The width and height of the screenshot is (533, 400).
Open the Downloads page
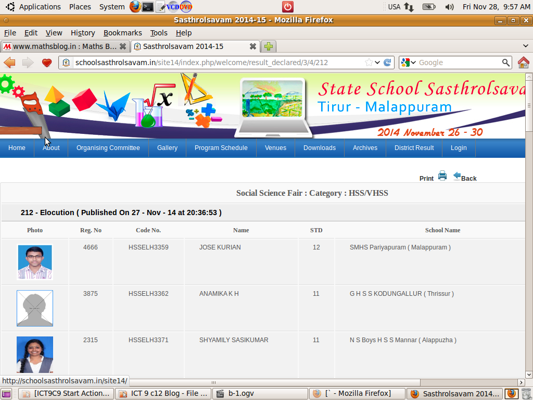320,148
